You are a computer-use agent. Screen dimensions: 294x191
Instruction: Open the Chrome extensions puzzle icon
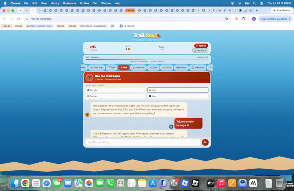(243, 19)
